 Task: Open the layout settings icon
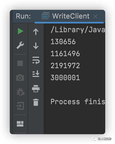tap(20, 124)
